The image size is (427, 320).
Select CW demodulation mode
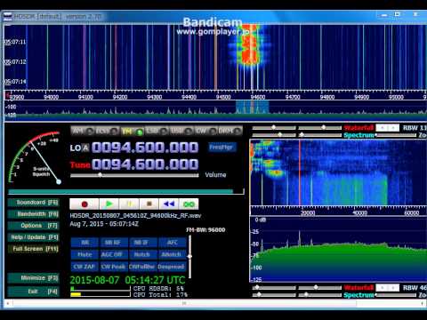pyautogui.click(x=205, y=131)
